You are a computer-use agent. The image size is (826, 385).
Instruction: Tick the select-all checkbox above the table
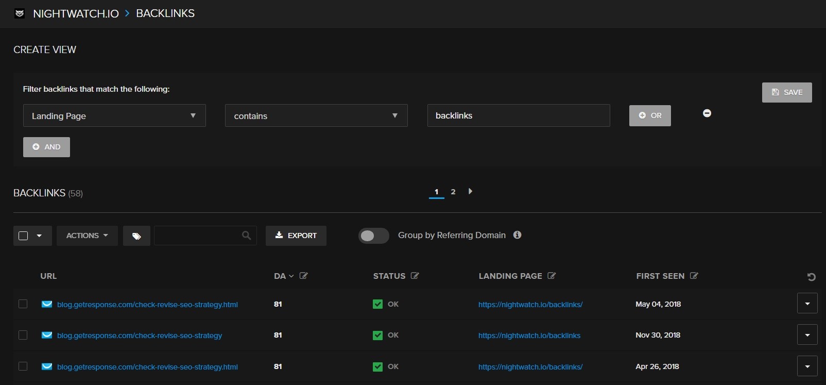coord(23,236)
